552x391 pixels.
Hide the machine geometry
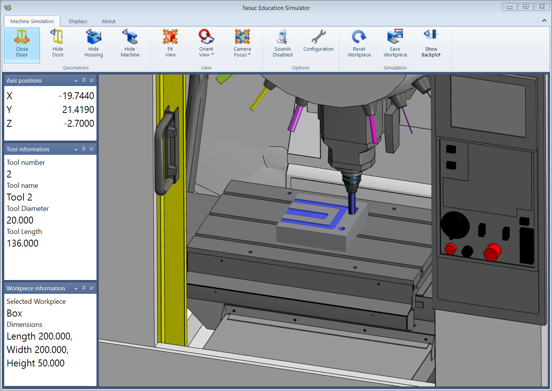coord(130,42)
